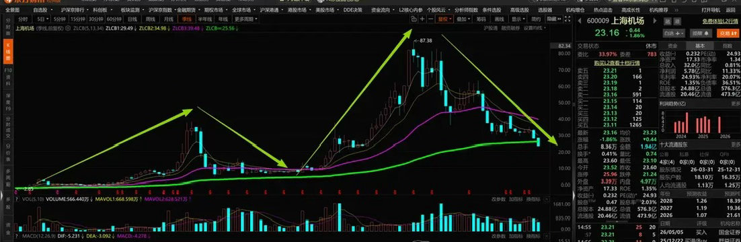Switch to 15分钟 period
The height and width of the screenshot is (242, 741).
[77, 19]
